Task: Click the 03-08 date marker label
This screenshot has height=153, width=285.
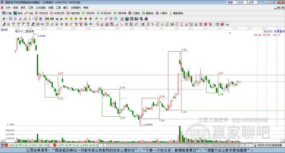Action: pos(267,35)
